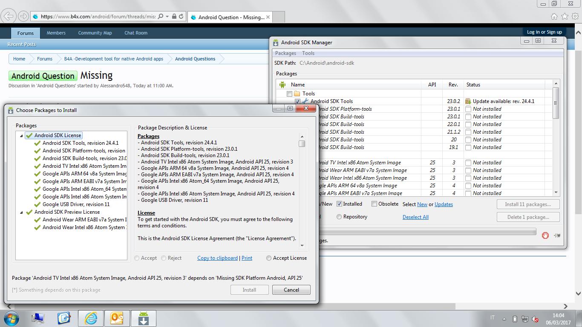Switch to the Forums tab
Image resolution: width=582 pixels, height=327 pixels.
pos(26,33)
